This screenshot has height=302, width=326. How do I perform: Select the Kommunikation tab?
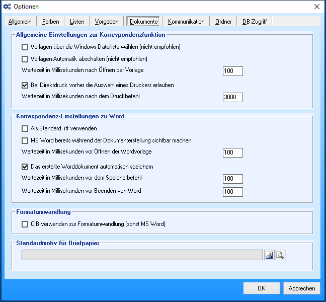click(186, 22)
